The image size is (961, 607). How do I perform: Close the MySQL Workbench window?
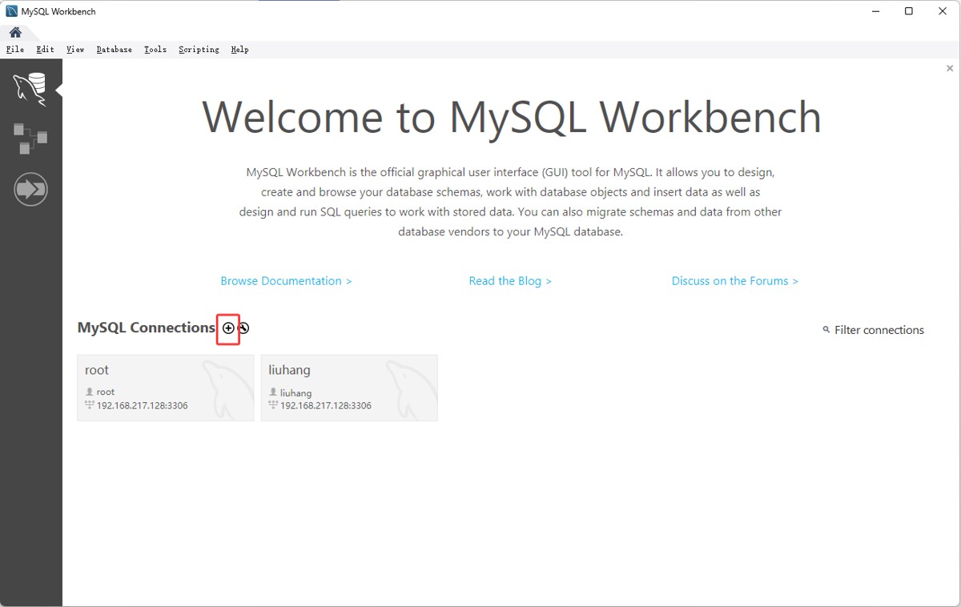[x=944, y=11]
